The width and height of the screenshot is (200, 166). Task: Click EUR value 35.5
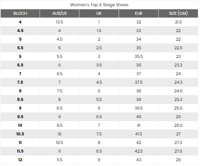[139, 56]
